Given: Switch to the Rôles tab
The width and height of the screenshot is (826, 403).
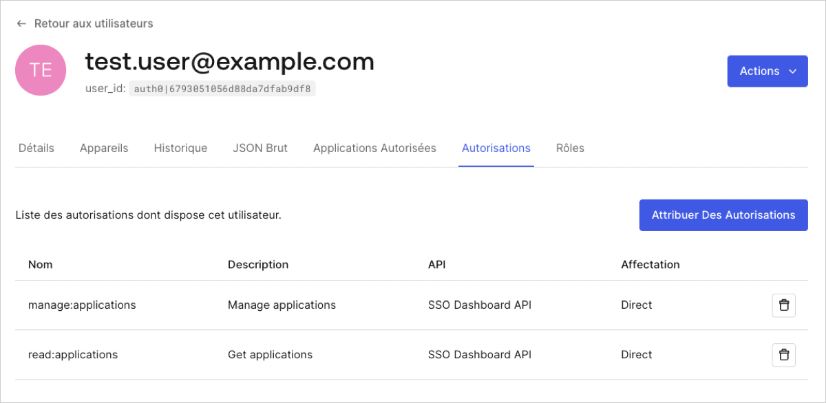Looking at the screenshot, I should click(570, 148).
